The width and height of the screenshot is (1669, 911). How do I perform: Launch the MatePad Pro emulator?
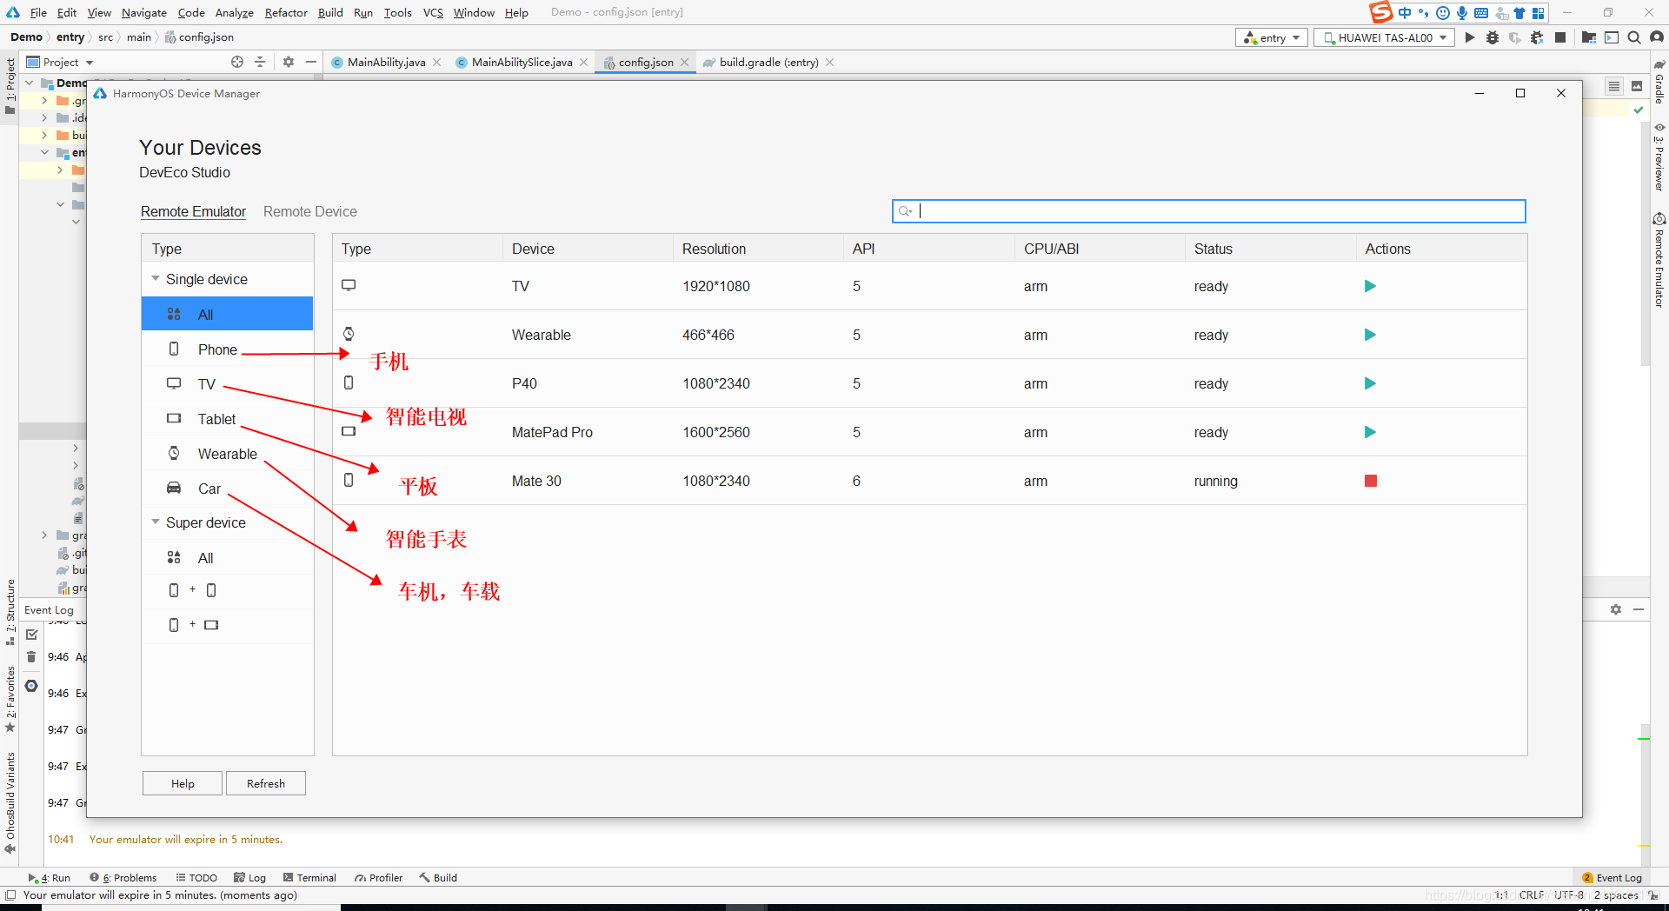tap(1370, 432)
